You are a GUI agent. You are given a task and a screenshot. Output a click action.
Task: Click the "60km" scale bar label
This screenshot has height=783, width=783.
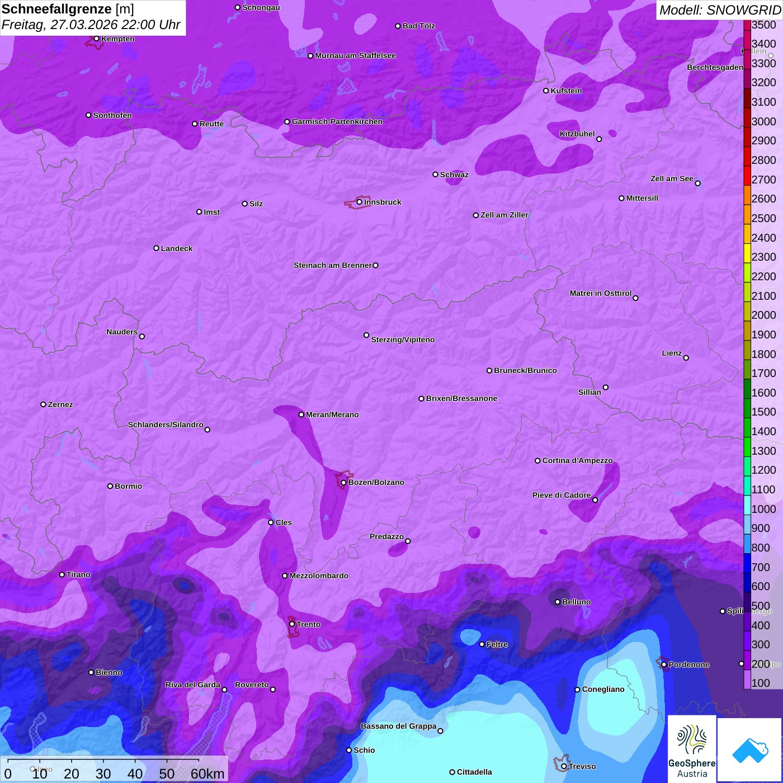(207, 774)
